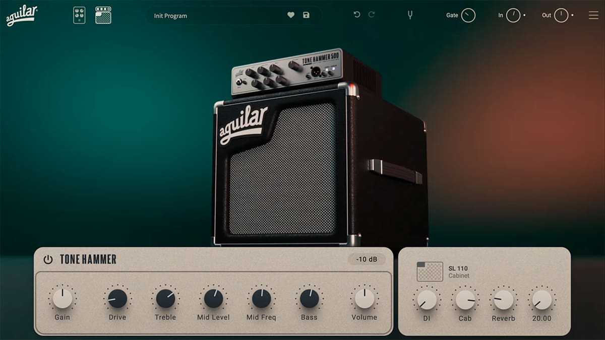Click the -10 dB pad button
The width and height of the screenshot is (605, 340).
pos(367,259)
